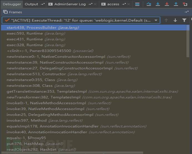Click the Step Out debugger icon
The width and height of the screenshot is (192, 154).
176,4
